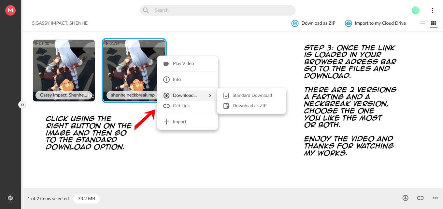Image resolution: width=443 pixels, height=209 pixels.
Task: Open the user avatar J menu
Action: (415, 10)
